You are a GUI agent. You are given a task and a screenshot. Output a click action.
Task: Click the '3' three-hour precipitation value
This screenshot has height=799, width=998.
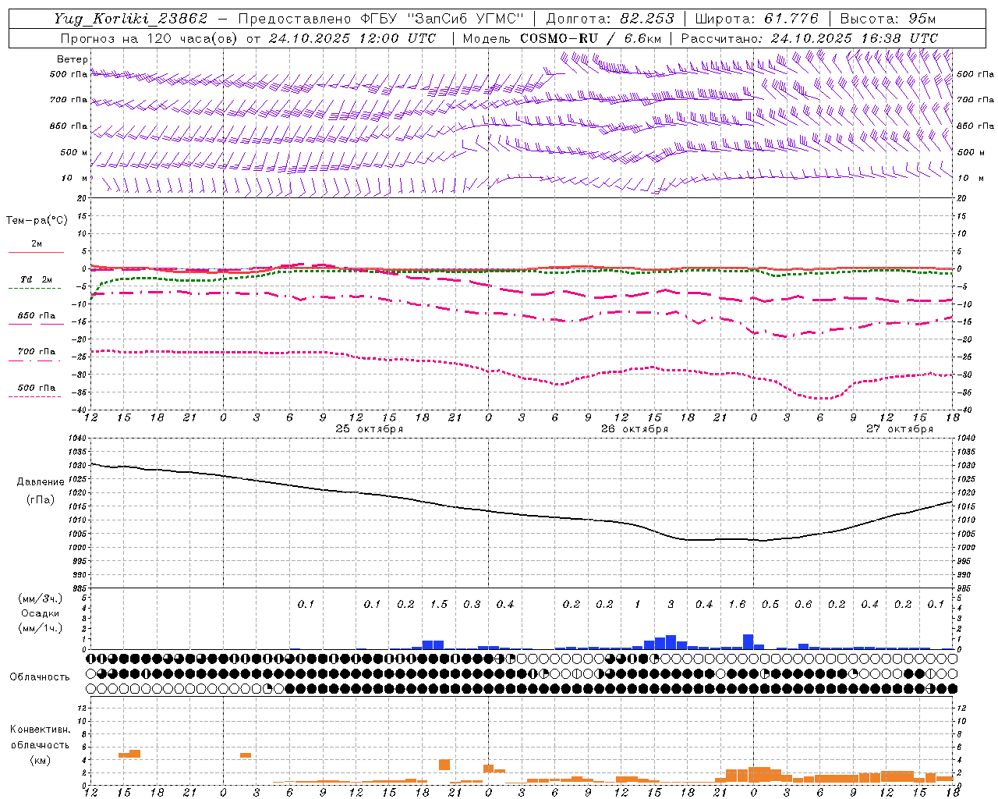(671, 604)
